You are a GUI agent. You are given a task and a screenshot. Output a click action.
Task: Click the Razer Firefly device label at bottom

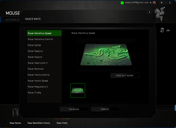pos(62,123)
